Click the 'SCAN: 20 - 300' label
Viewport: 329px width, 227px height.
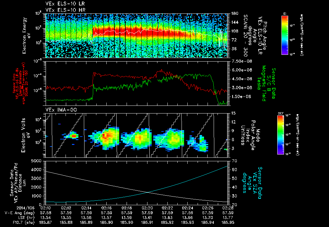[x=245, y=36]
